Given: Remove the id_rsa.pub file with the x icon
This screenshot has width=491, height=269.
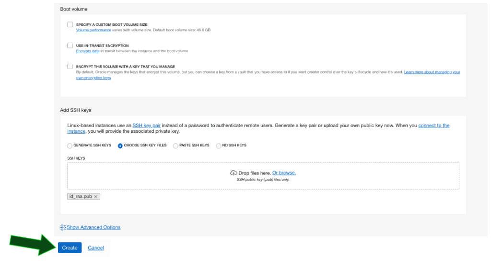Looking at the screenshot, I should coord(96,197).
